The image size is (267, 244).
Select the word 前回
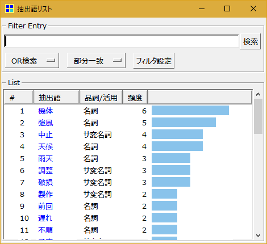[45, 206]
